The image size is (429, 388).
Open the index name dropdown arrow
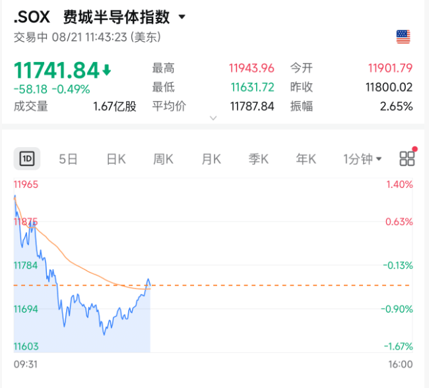[x=181, y=17]
